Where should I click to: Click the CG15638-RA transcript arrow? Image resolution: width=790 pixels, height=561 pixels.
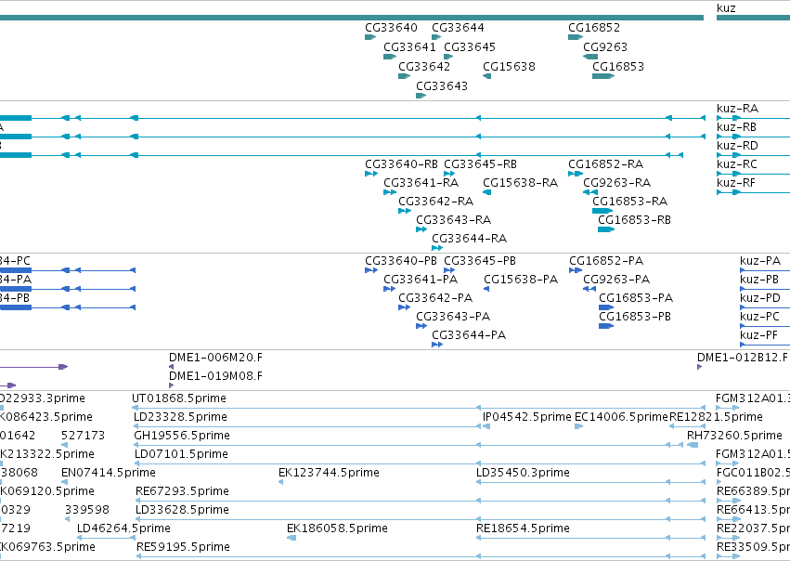tap(486, 192)
